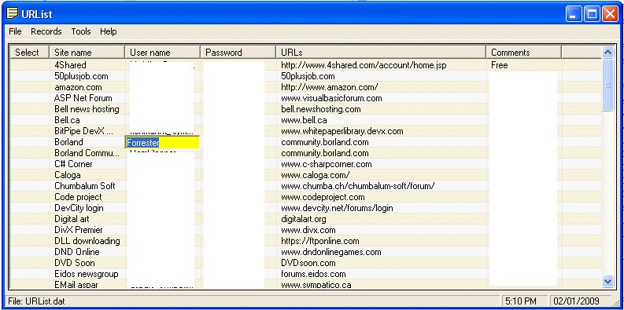624x310 pixels.
Task: Click the www.dndonlinegames.com URL
Action: click(x=331, y=252)
